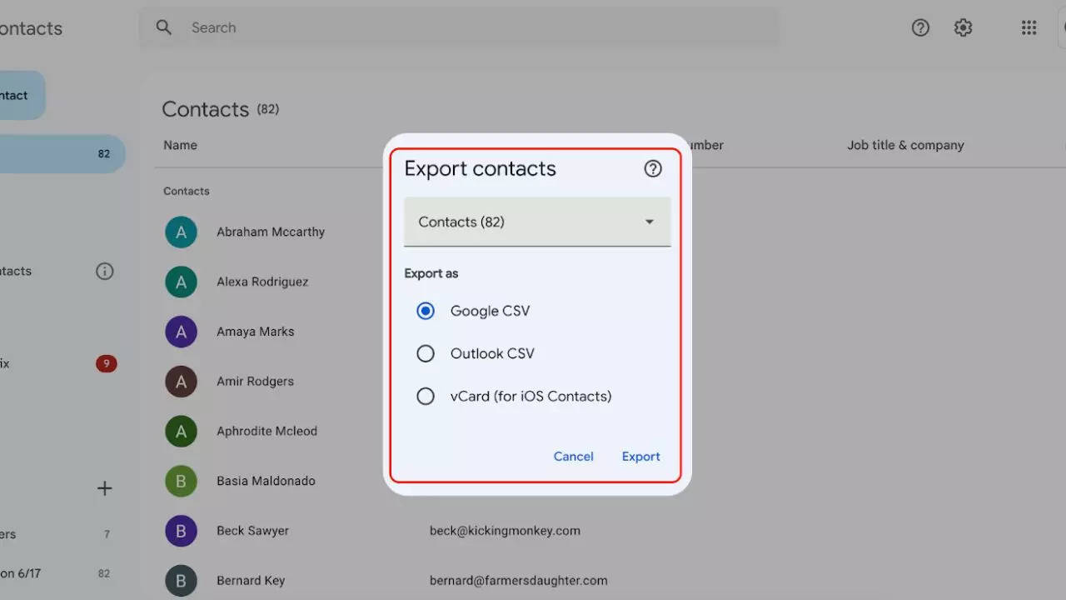Click Beck Sawyer's avatar
1066x600 pixels.
tap(181, 531)
